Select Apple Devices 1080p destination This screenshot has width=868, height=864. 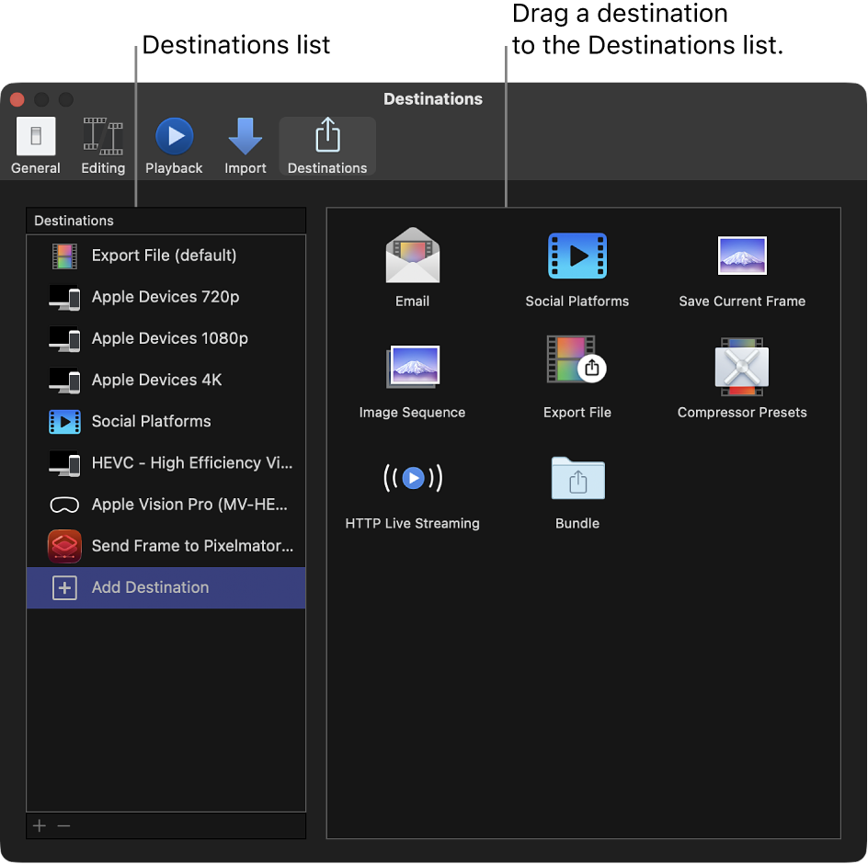pyautogui.click(x=166, y=339)
